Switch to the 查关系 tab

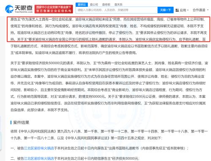pyautogui.click(x=119, y=5)
